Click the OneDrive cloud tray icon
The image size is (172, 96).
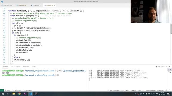click(144, 94)
